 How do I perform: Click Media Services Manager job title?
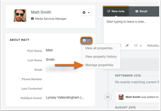click(x=51, y=19)
